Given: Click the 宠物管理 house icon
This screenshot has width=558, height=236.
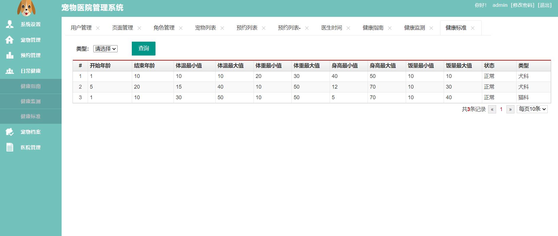Looking at the screenshot, I should (x=9, y=40).
